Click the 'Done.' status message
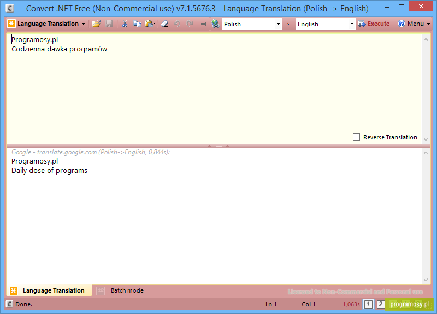This screenshot has height=314, width=437. (x=23, y=304)
